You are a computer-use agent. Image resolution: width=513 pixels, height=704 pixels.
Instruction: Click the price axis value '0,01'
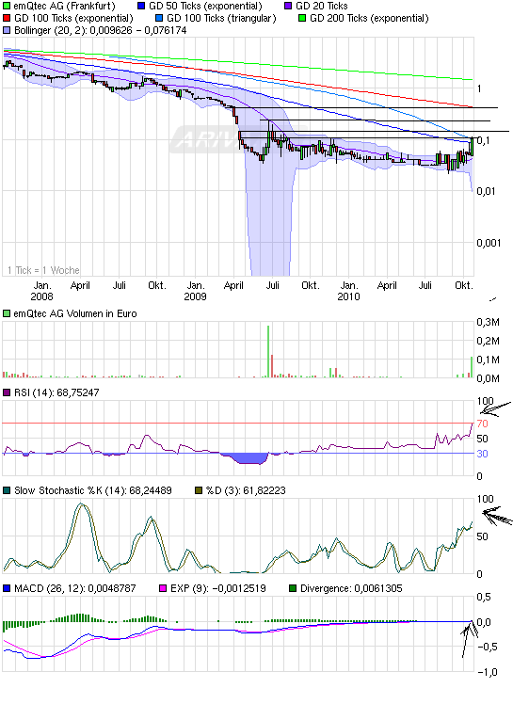click(x=486, y=192)
